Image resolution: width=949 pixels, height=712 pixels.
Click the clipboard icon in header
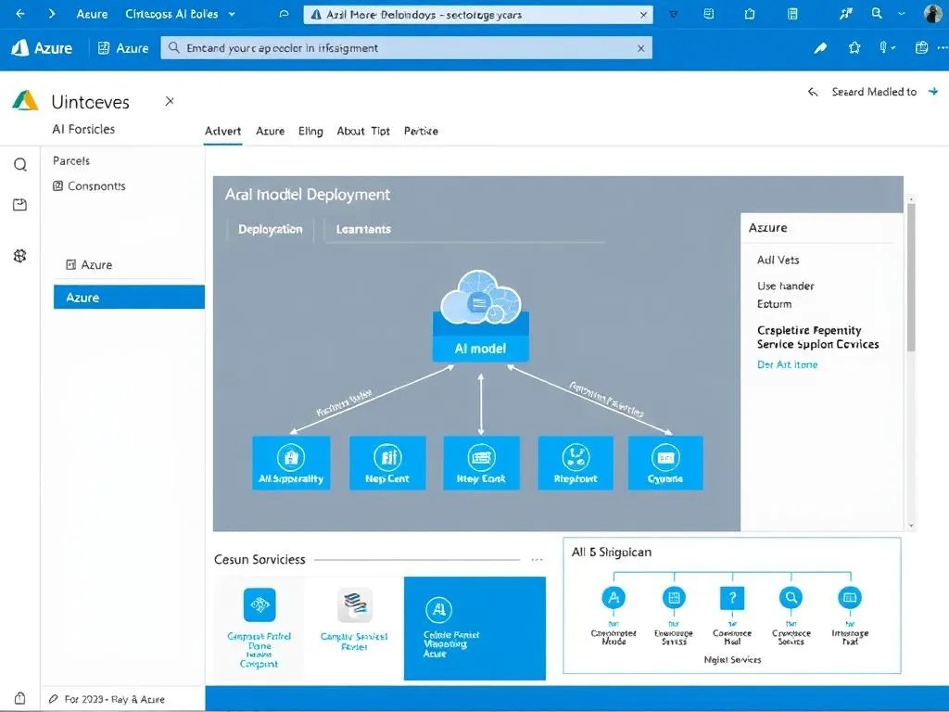[921, 48]
